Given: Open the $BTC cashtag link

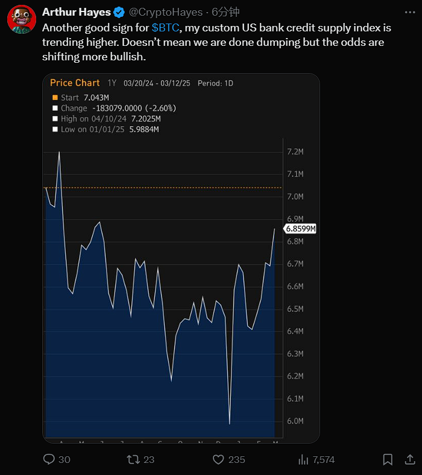Looking at the screenshot, I should tap(165, 28).
